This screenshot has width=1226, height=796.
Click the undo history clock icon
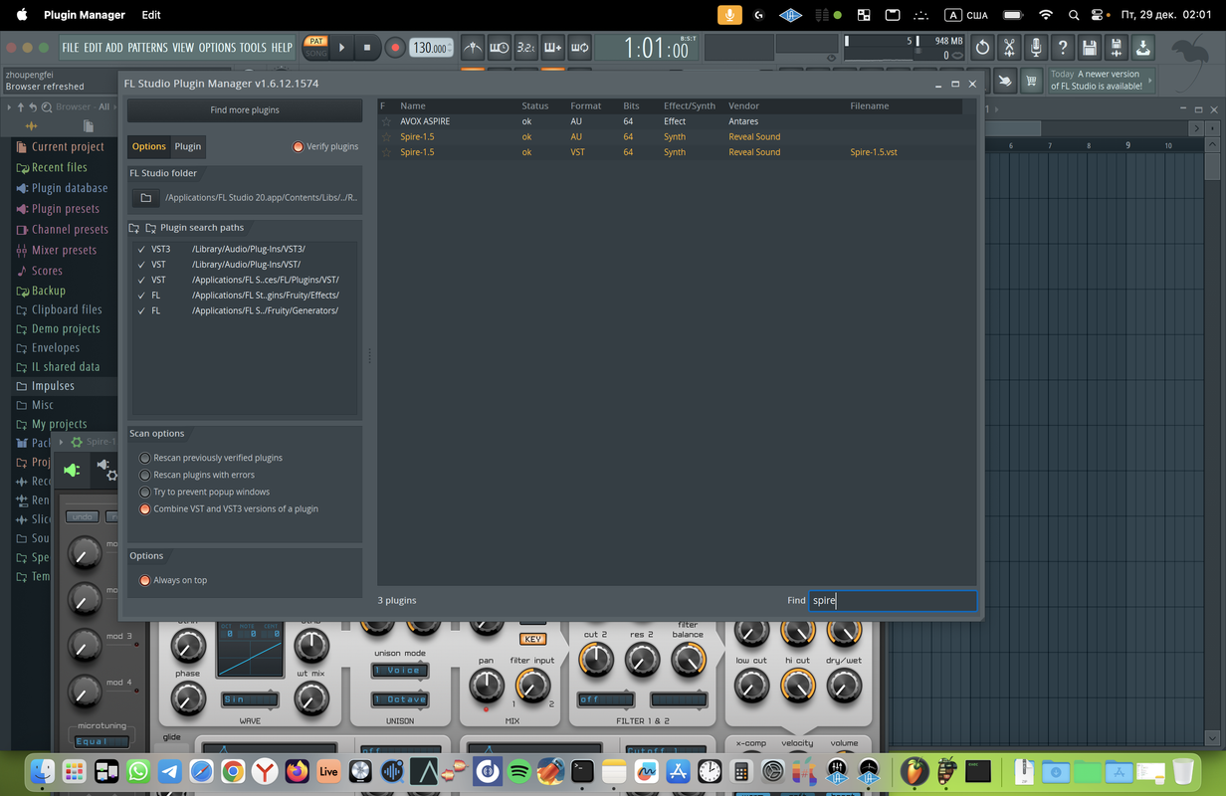982,47
